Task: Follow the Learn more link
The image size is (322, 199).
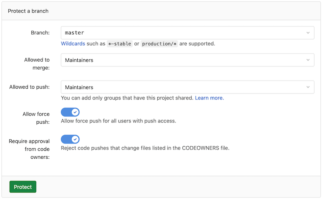Action: pyautogui.click(x=209, y=98)
